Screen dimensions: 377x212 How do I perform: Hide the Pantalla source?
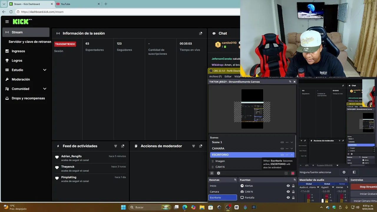pos(288,198)
